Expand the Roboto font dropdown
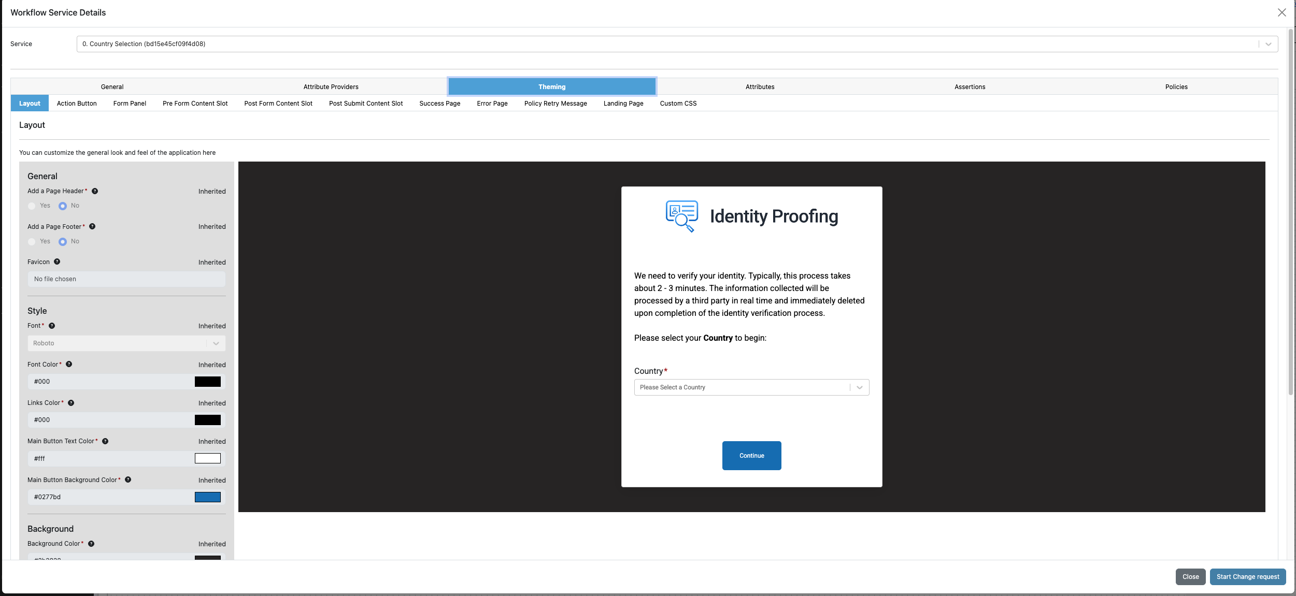The height and width of the screenshot is (596, 1296). tap(126, 343)
